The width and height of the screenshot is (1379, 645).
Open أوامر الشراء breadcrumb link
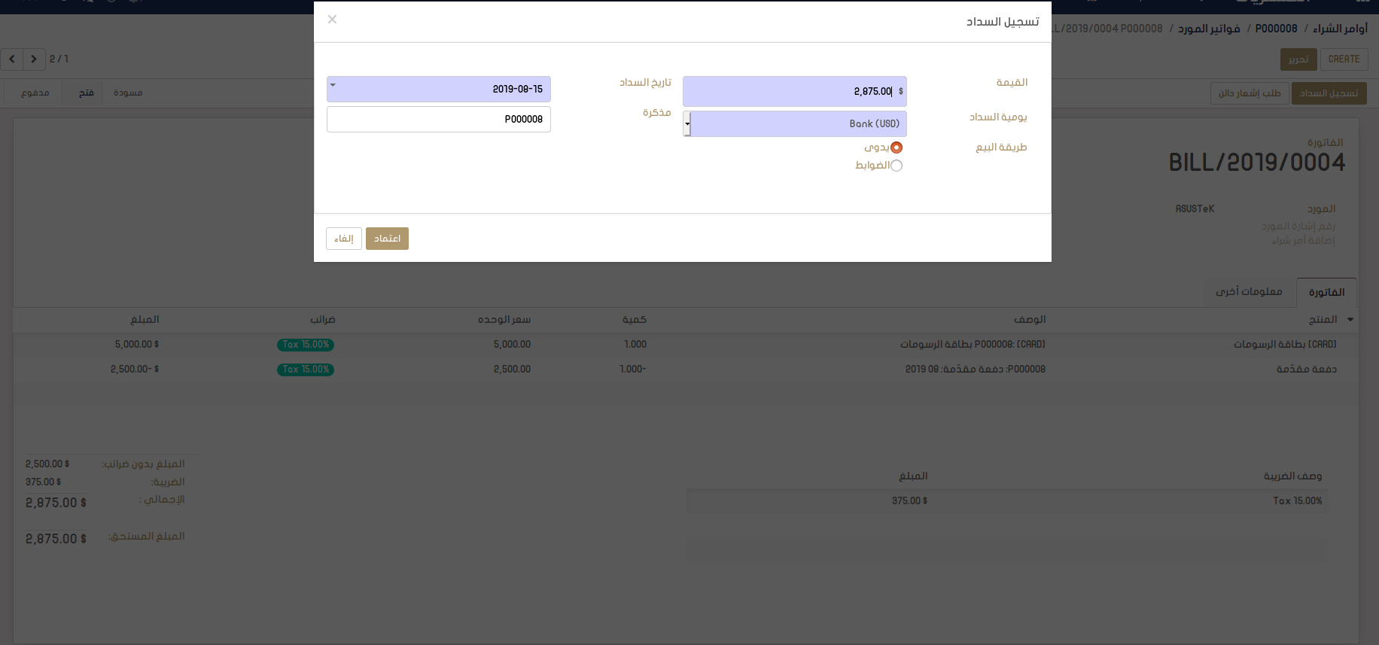click(x=1340, y=29)
